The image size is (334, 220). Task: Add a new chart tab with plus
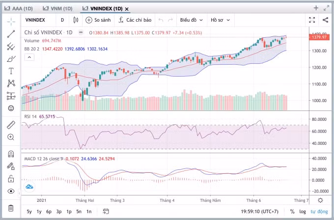click(x=316, y=8)
